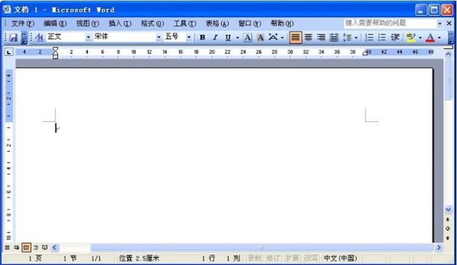Open the 文件 menu

coord(23,23)
